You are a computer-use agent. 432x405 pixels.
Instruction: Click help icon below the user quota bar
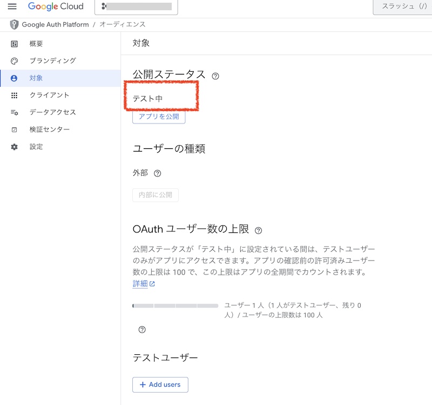click(142, 329)
